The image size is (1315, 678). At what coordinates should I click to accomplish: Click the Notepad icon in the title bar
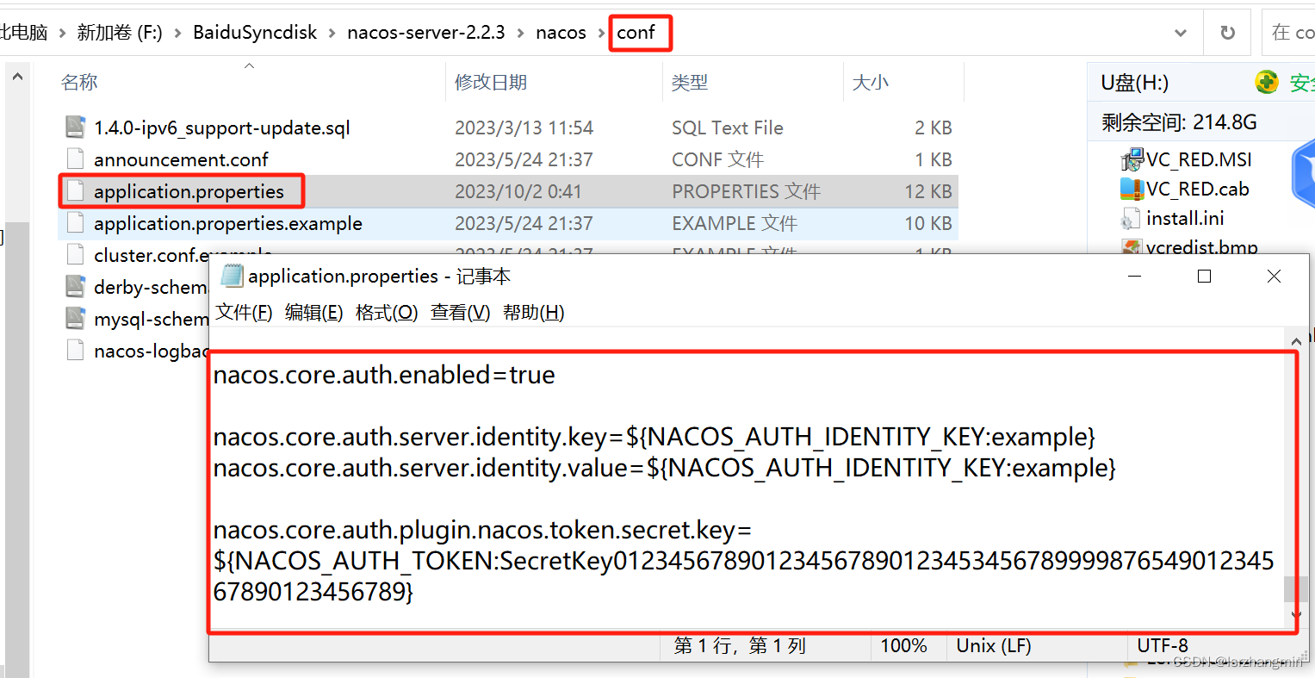tap(231, 276)
